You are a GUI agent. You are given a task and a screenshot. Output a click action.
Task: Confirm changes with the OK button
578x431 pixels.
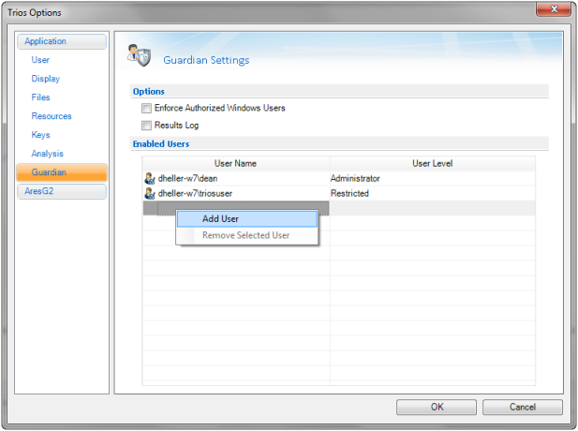click(437, 407)
